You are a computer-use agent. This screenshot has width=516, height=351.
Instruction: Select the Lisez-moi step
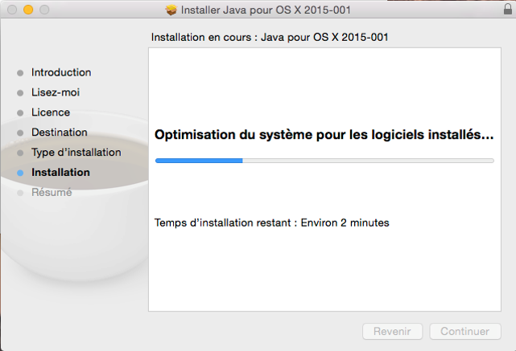56,92
